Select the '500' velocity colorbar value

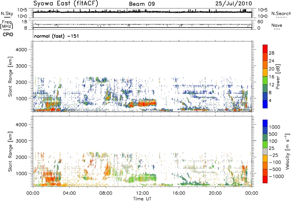pos(273,134)
